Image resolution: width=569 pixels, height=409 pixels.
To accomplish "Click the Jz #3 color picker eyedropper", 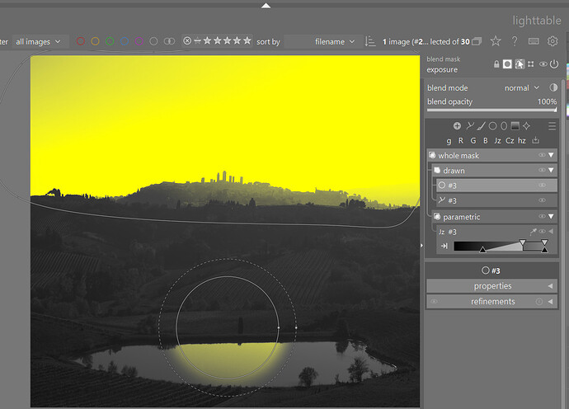I will [x=533, y=231].
